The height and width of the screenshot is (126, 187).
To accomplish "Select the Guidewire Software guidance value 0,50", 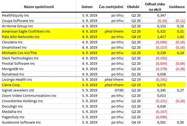I will tap(180, 123).
